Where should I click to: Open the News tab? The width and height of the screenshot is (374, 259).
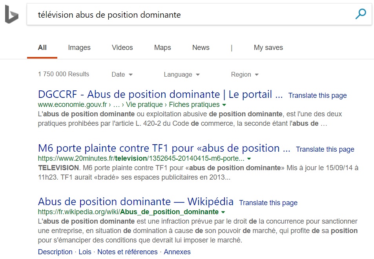coord(201,48)
